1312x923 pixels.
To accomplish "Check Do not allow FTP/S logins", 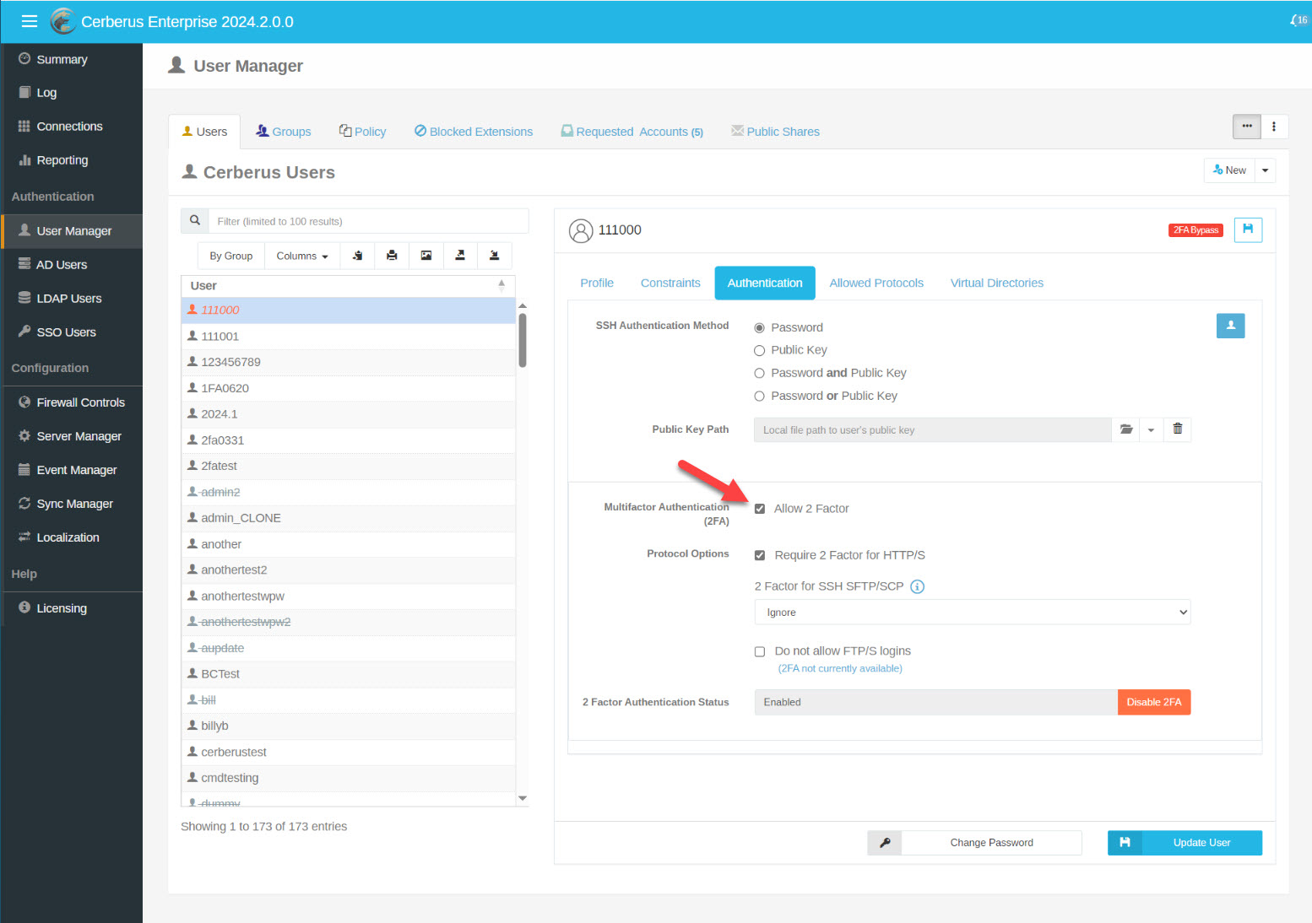I will click(760, 651).
